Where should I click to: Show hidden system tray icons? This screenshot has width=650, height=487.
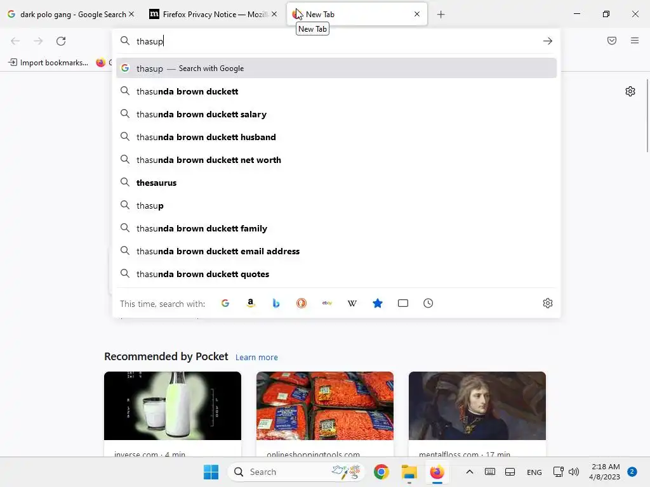[469, 472]
